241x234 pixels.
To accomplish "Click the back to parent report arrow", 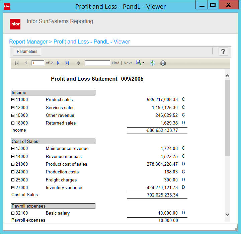I will [78, 63].
